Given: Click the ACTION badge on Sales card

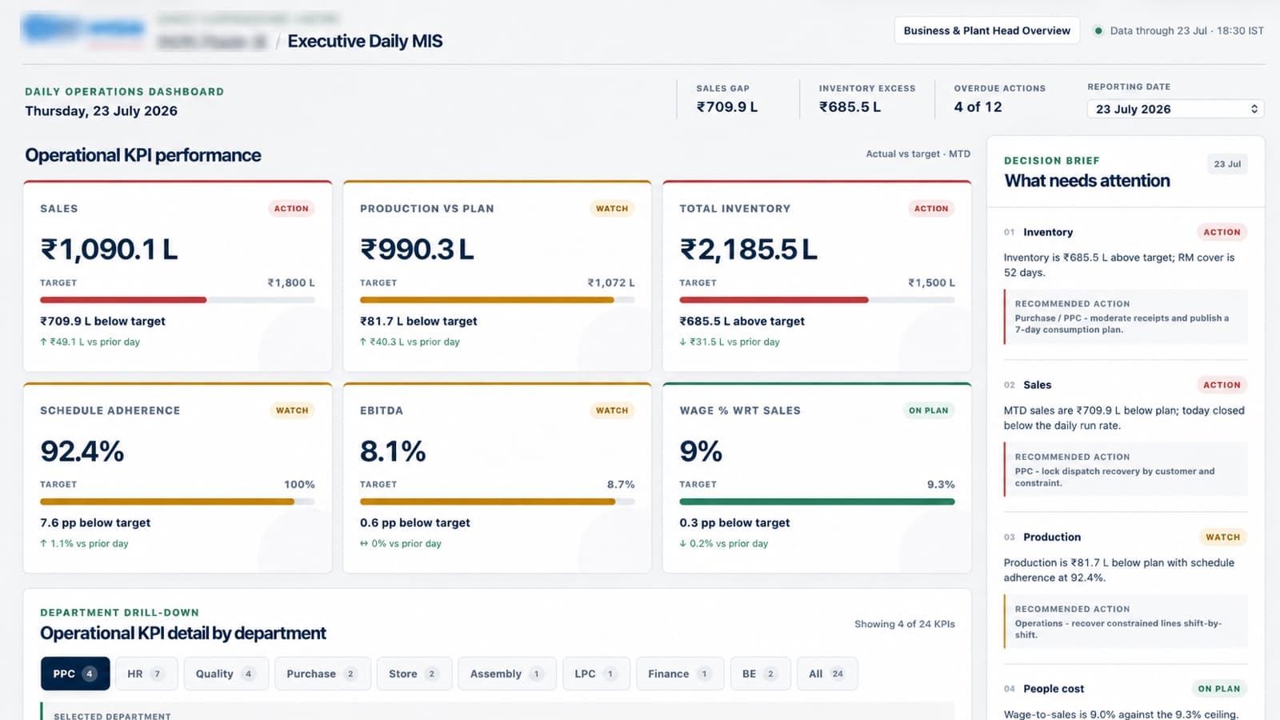Looking at the screenshot, I should tap(291, 209).
